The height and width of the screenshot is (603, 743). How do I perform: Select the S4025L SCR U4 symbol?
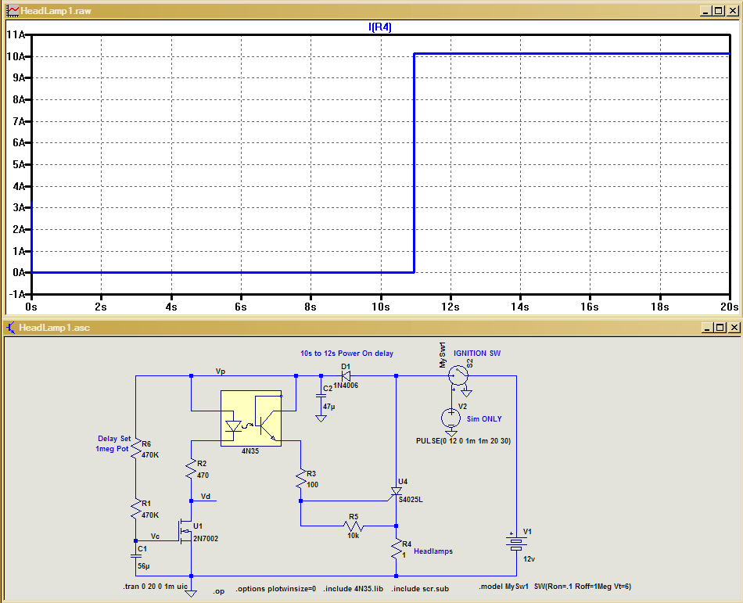396,493
